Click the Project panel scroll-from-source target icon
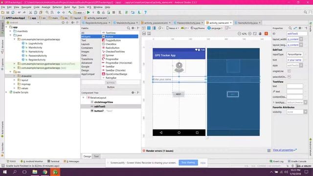This screenshot has height=176, width=313. pyautogui.click(x=63, y=22)
